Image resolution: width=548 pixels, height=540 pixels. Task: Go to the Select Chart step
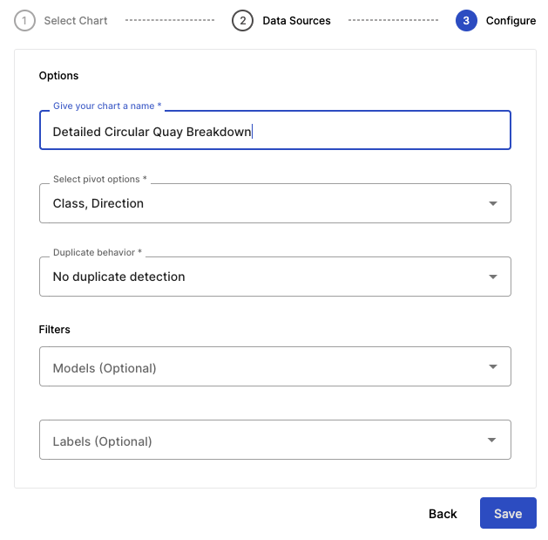tap(76, 20)
